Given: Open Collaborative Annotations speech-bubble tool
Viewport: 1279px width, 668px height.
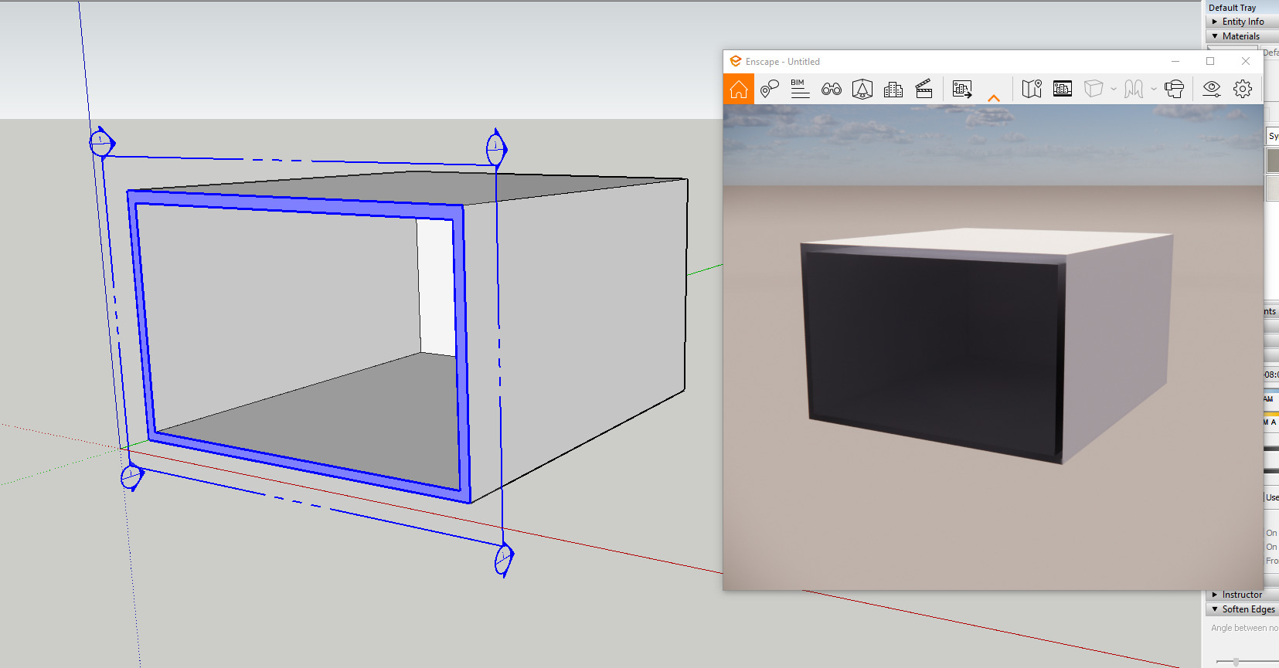Looking at the screenshot, I should coord(769,90).
